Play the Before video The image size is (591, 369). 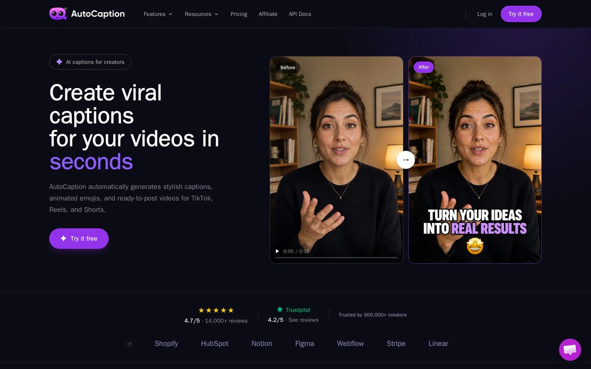pos(277,251)
